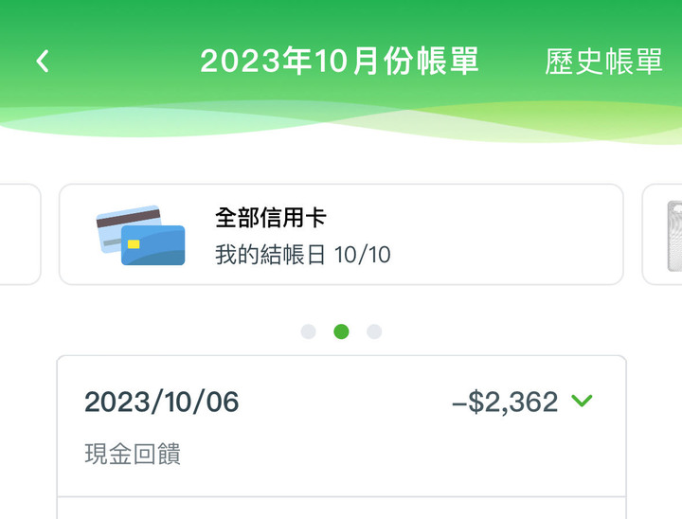Tap the 2023年10月份帳單 page title
The image size is (682, 519).
[x=339, y=61]
